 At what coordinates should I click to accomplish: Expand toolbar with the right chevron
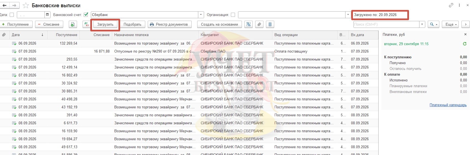(x=466, y=24)
